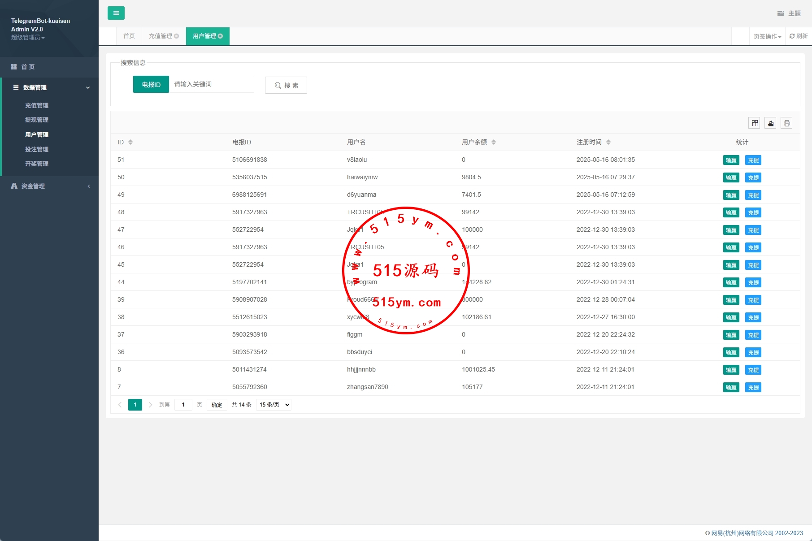Switch to the 首页 tab

click(x=129, y=36)
